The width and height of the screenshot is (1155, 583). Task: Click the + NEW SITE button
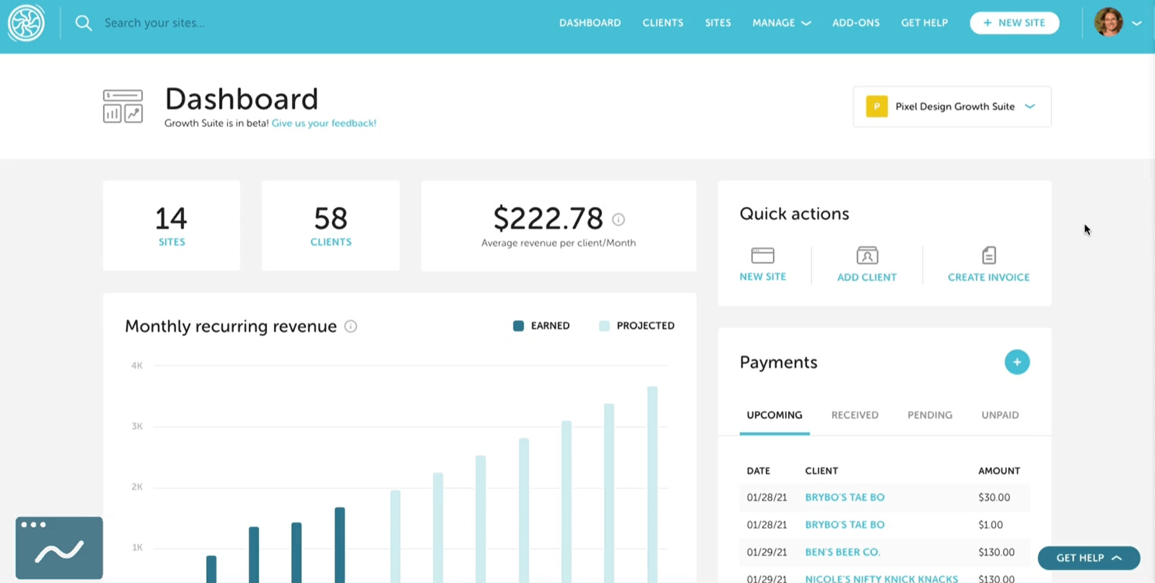pyautogui.click(x=1014, y=23)
